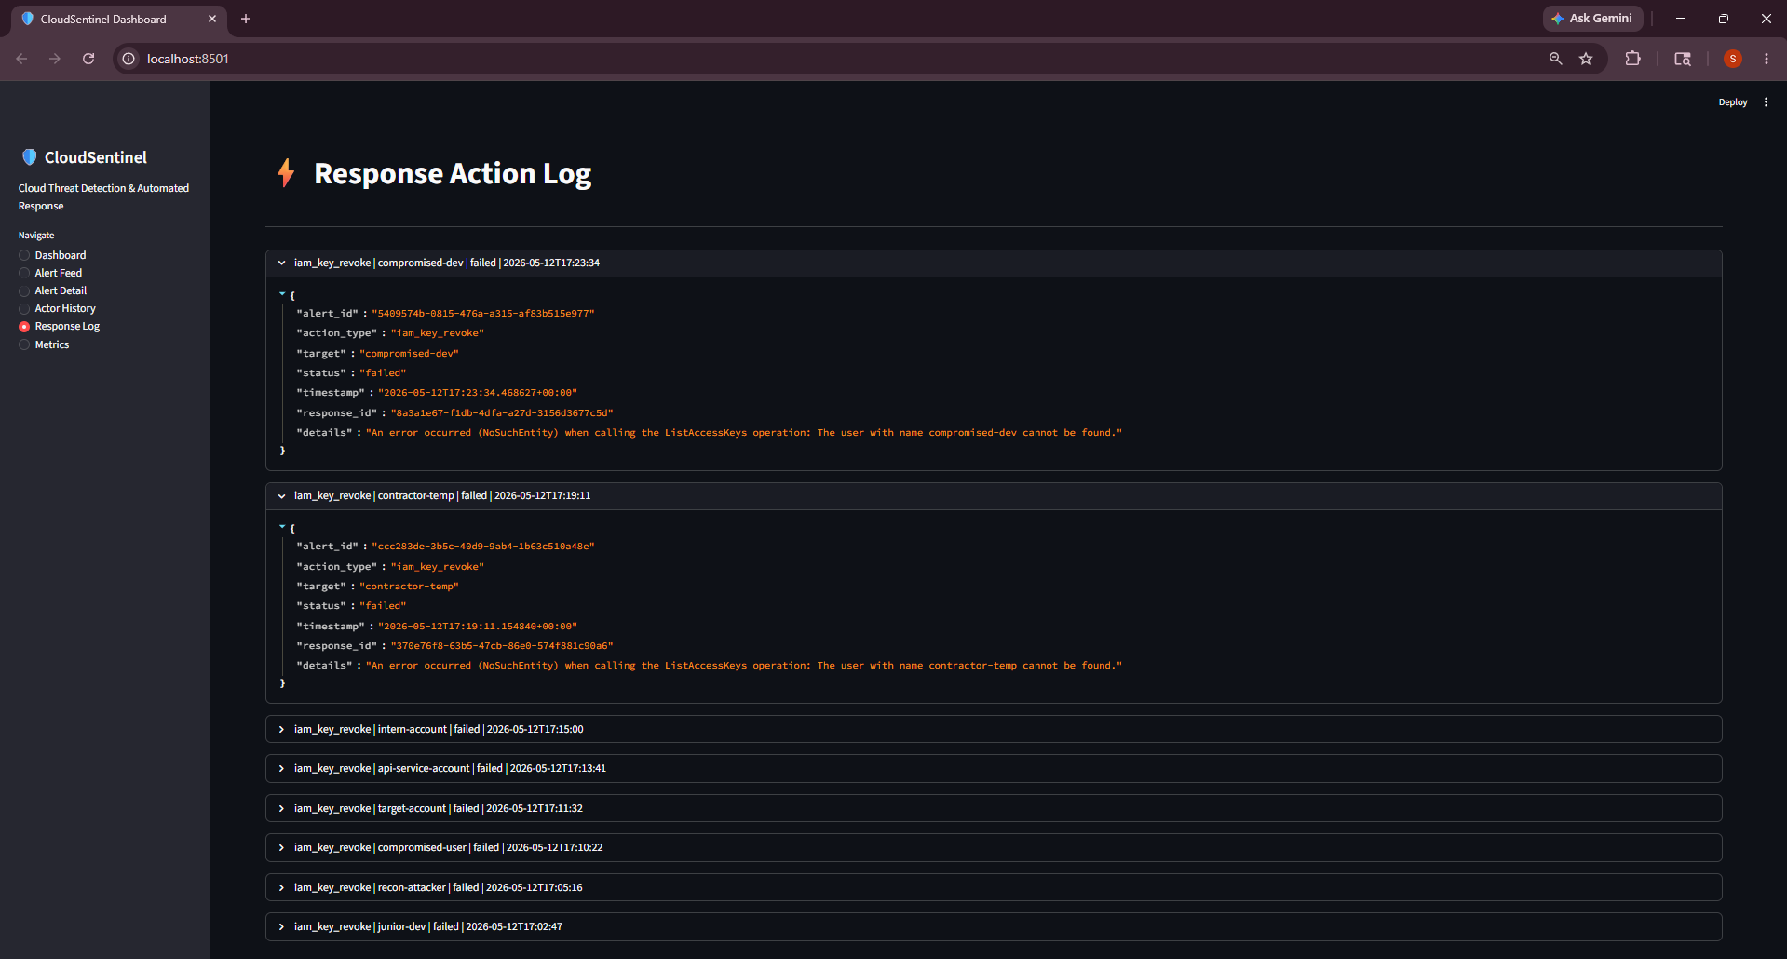Collapse the compromised-dev JSON tree arrow

(x=282, y=294)
